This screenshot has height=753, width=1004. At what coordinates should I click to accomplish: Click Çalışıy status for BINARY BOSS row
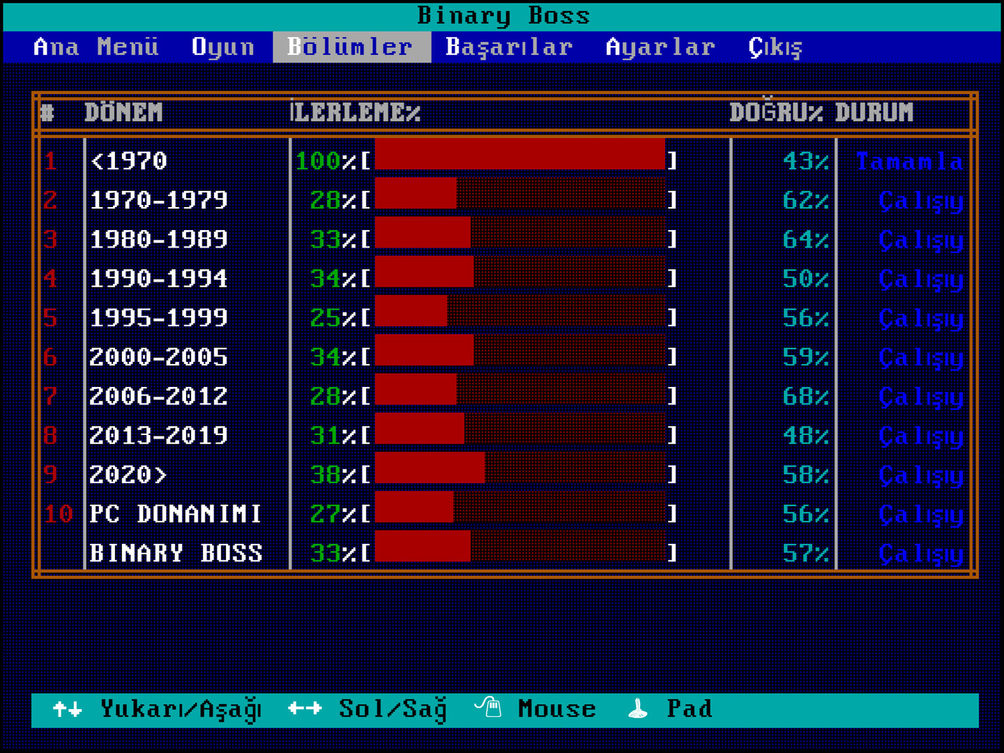click(x=920, y=554)
